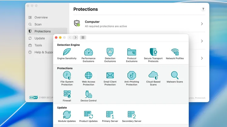Image resolution: width=227 pixels, height=127 pixels.
Task: Open Network Profiles icon
Action: coord(175,52)
